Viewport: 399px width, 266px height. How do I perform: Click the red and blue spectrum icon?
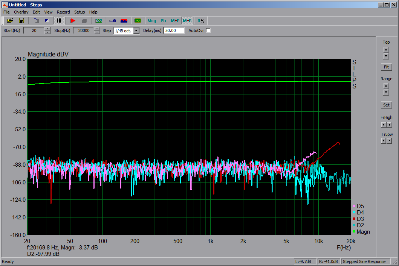[x=124, y=21]
